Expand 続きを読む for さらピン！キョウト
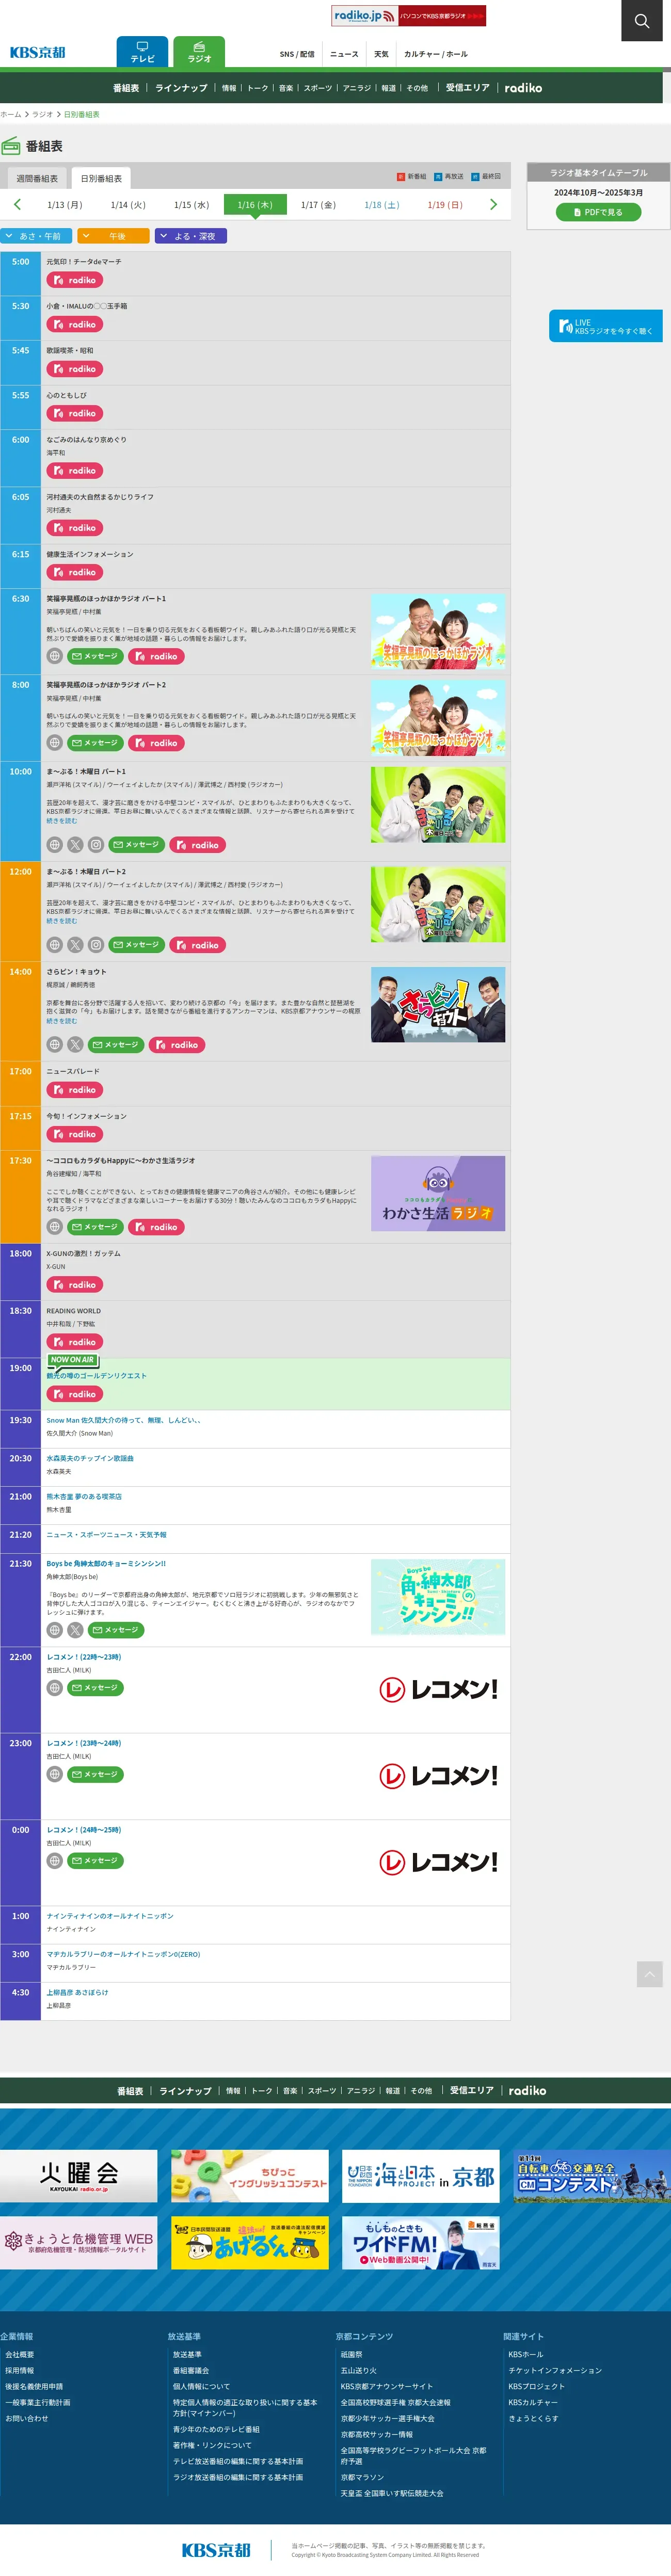Viewport: 671px width, 2576px height. [61, 1021]
